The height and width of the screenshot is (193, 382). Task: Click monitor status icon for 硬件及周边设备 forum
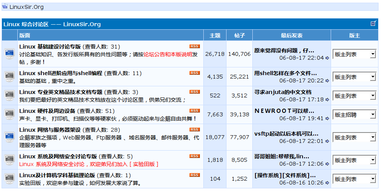(x=10, y=114)
